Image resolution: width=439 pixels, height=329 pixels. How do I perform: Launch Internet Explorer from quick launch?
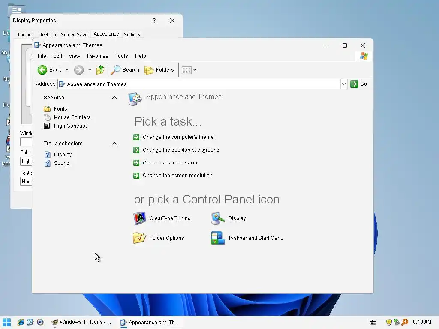click(21, 322)
